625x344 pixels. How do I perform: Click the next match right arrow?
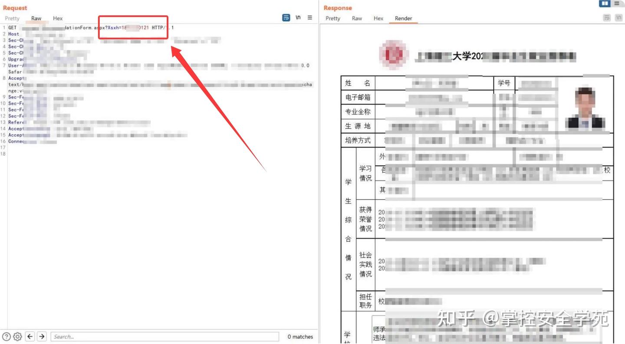(x=42, y=336)
